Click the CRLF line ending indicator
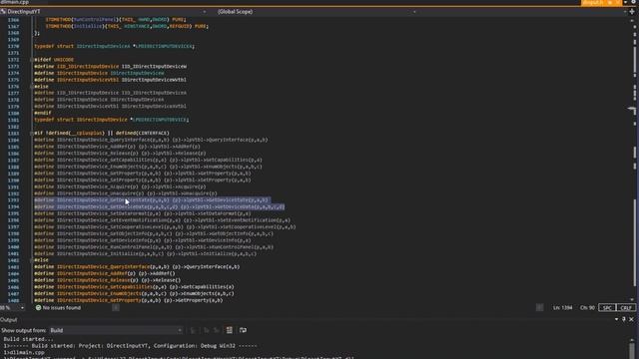 point(626,308)
